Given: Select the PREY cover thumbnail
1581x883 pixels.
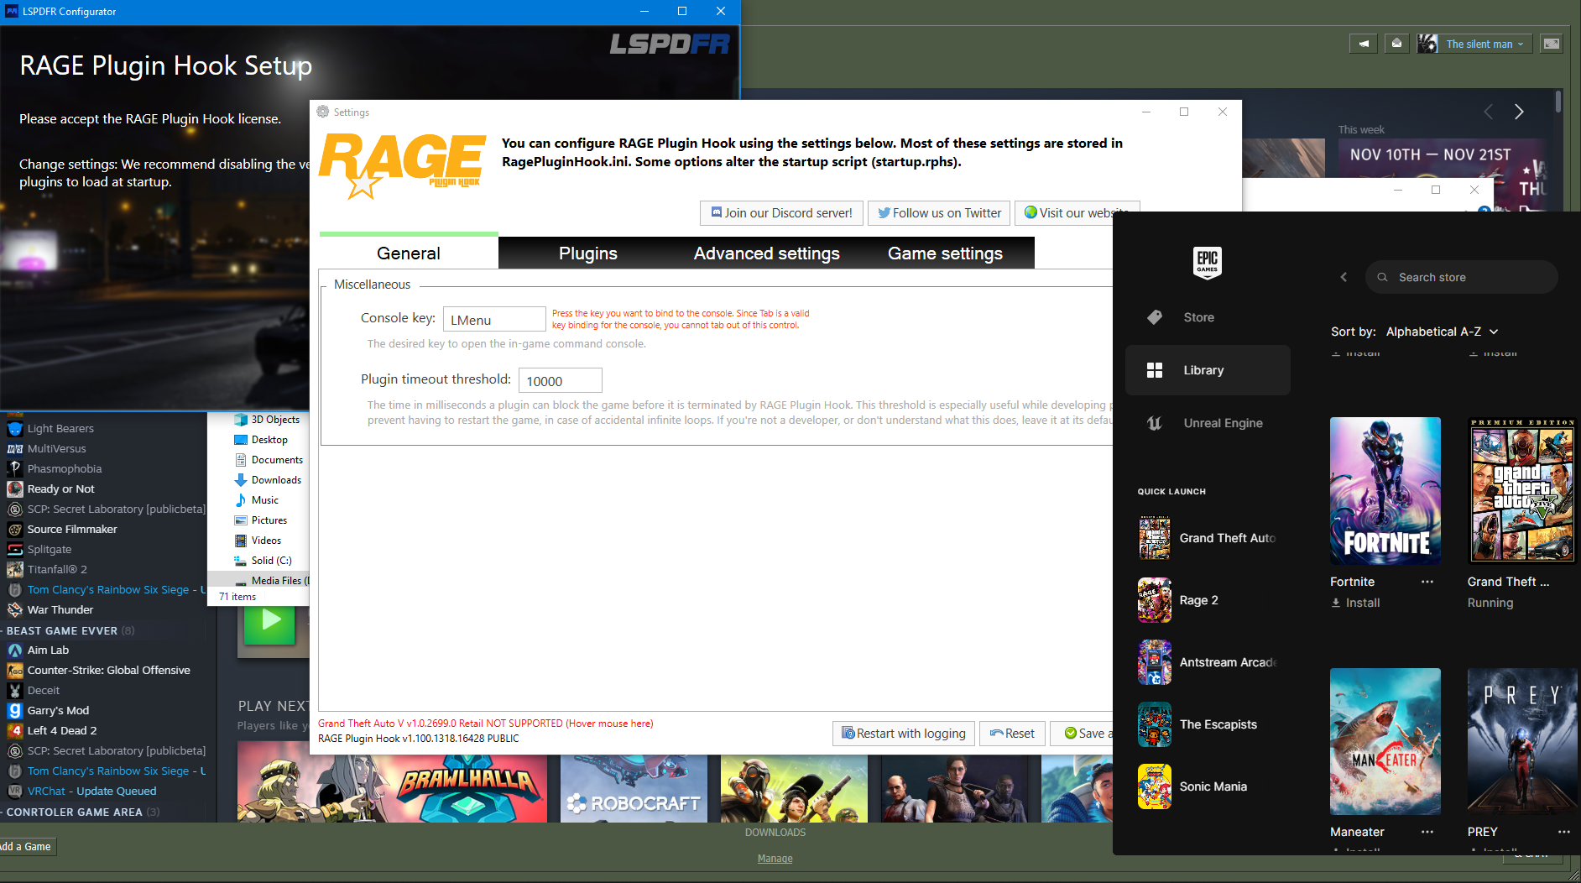Looking at the screenshot, I should tap(1522, 741).
